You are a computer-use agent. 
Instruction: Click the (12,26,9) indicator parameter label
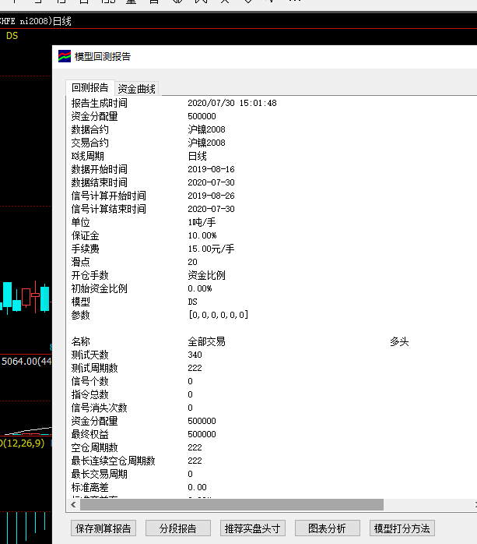click(x=23, y=443)
